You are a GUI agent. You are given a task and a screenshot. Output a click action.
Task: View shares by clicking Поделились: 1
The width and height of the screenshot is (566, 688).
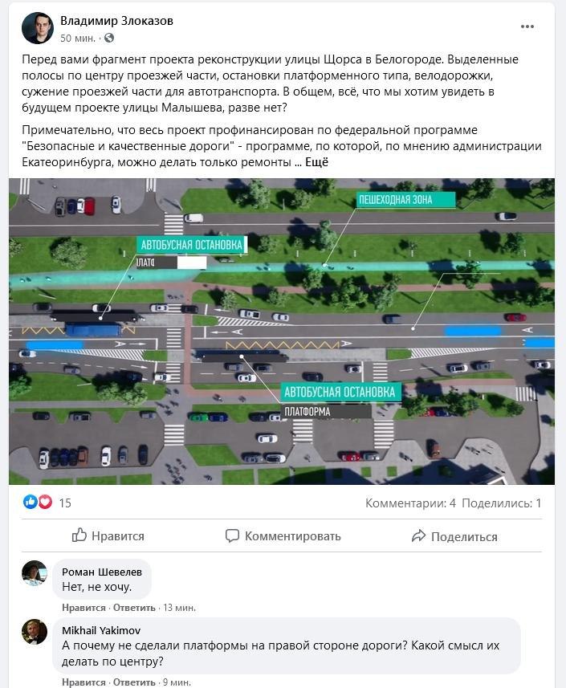[502, 503]
